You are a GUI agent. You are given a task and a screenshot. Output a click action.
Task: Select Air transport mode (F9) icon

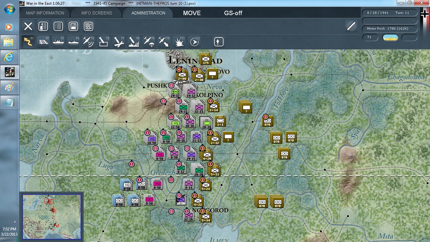coord(149,42)
